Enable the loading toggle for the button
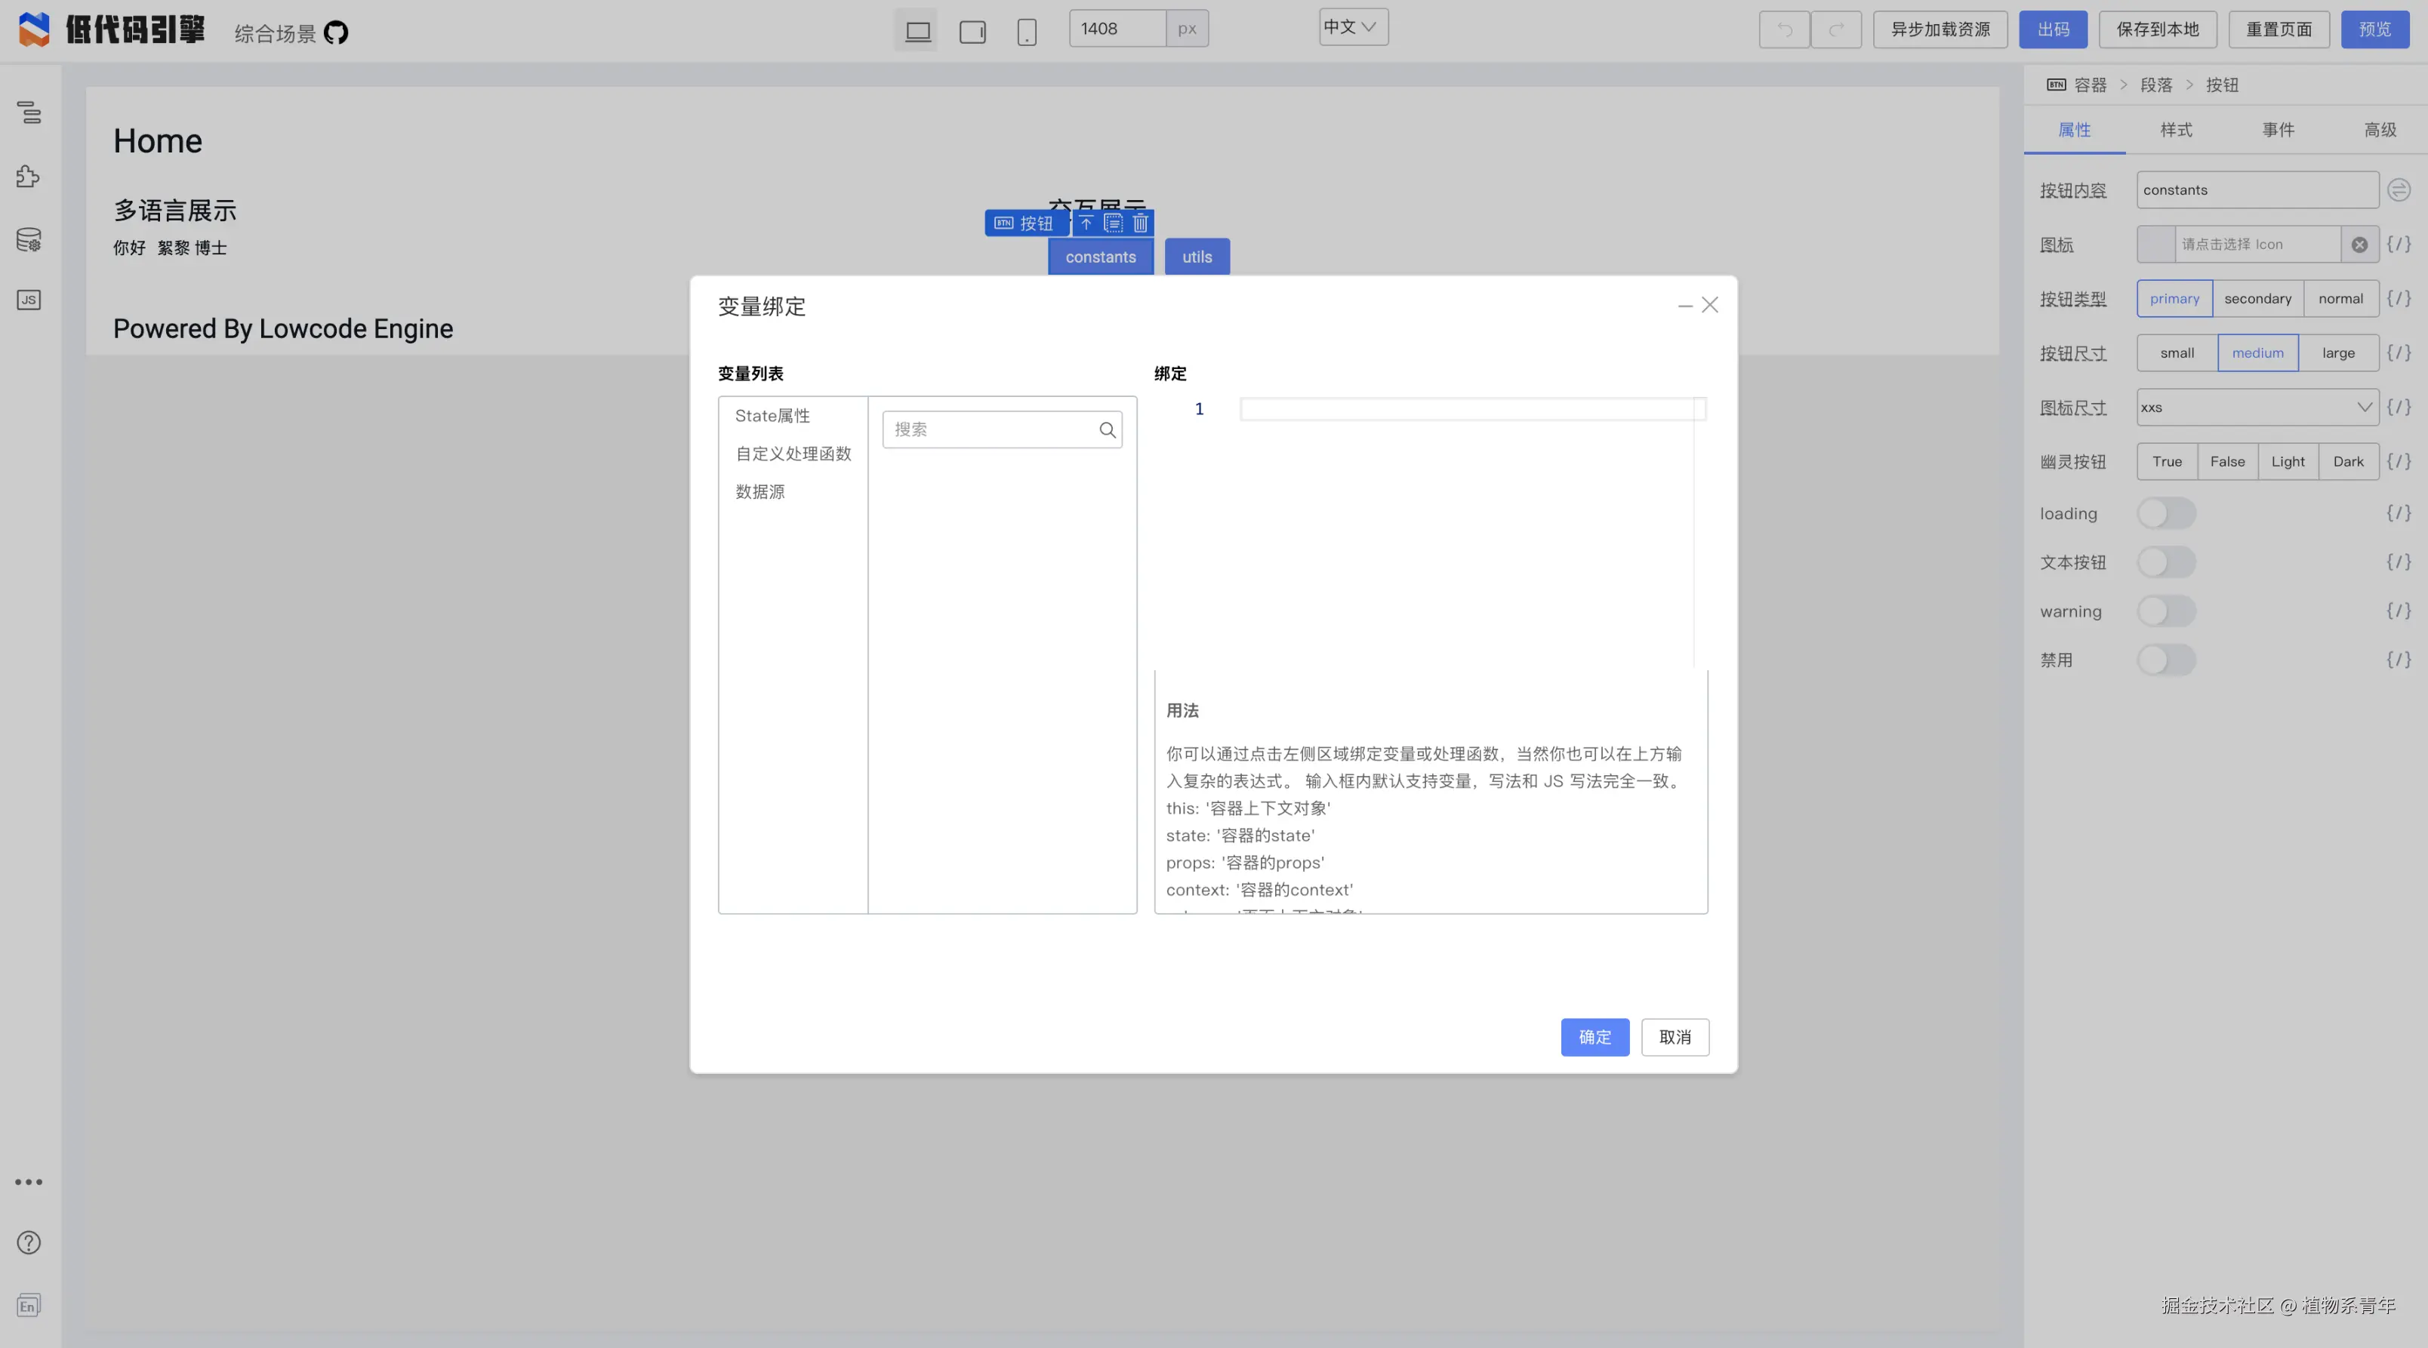This screenshot has height=1348, width=2428. point(2166,513)
